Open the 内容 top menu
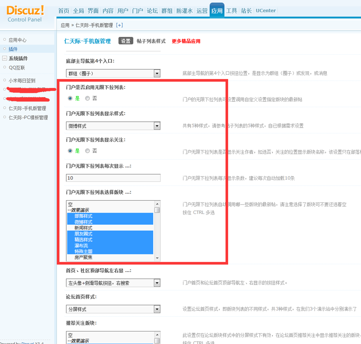 point(108,11)
